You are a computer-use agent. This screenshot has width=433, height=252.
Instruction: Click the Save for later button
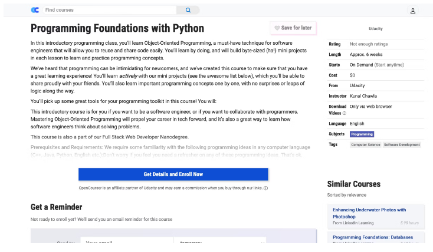[x=293, y=28]
